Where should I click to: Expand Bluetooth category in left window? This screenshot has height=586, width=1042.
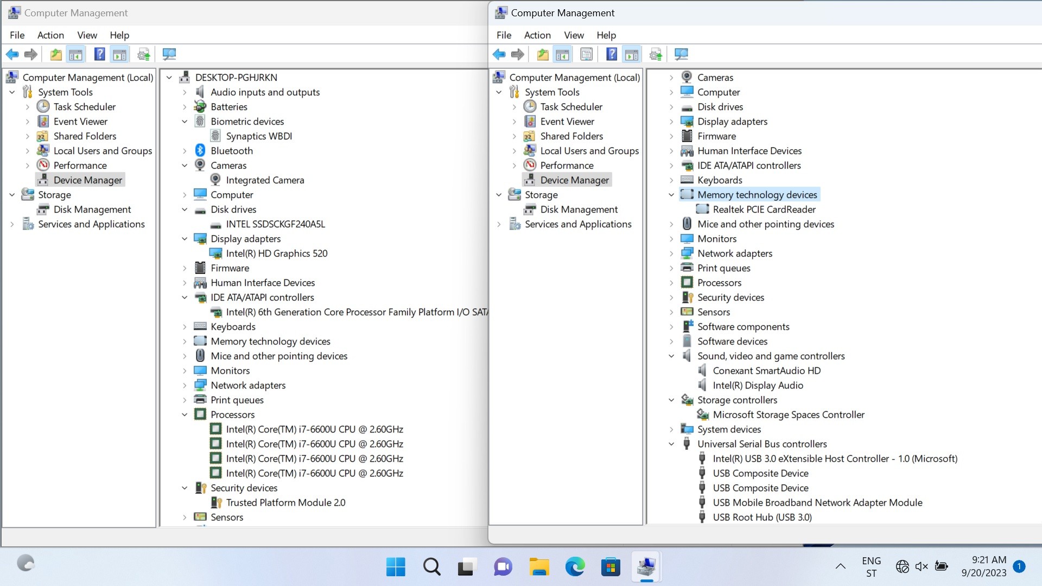[x=185, y=151]
